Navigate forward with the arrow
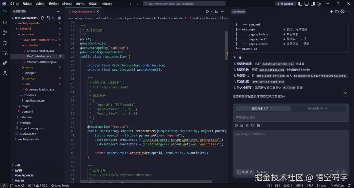Screen dimensions: 354x188 [x=137, y=4]
